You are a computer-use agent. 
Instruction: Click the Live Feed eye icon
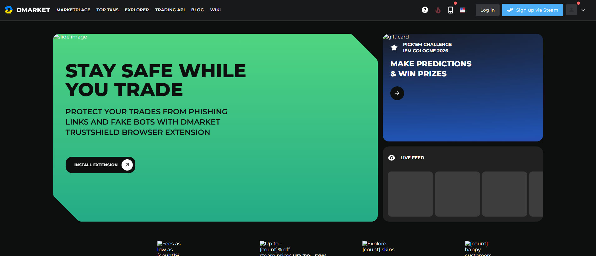tap(392, 158)
